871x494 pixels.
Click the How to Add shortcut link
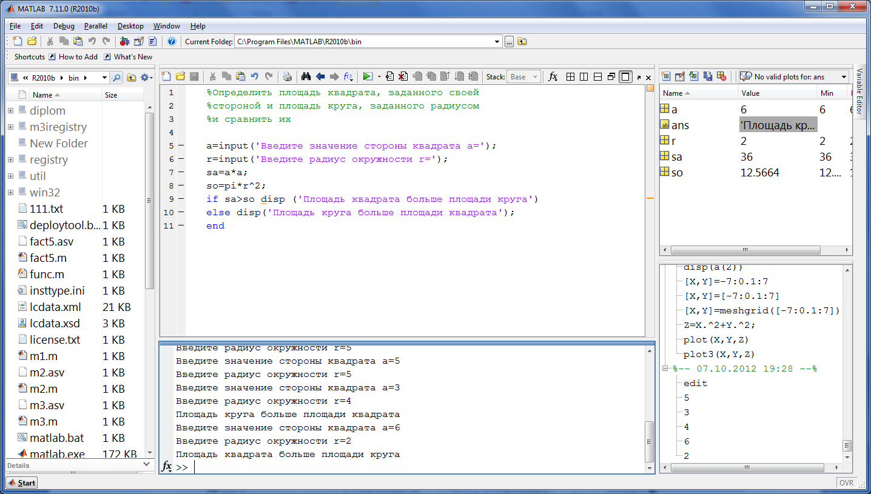coord(73,57)
